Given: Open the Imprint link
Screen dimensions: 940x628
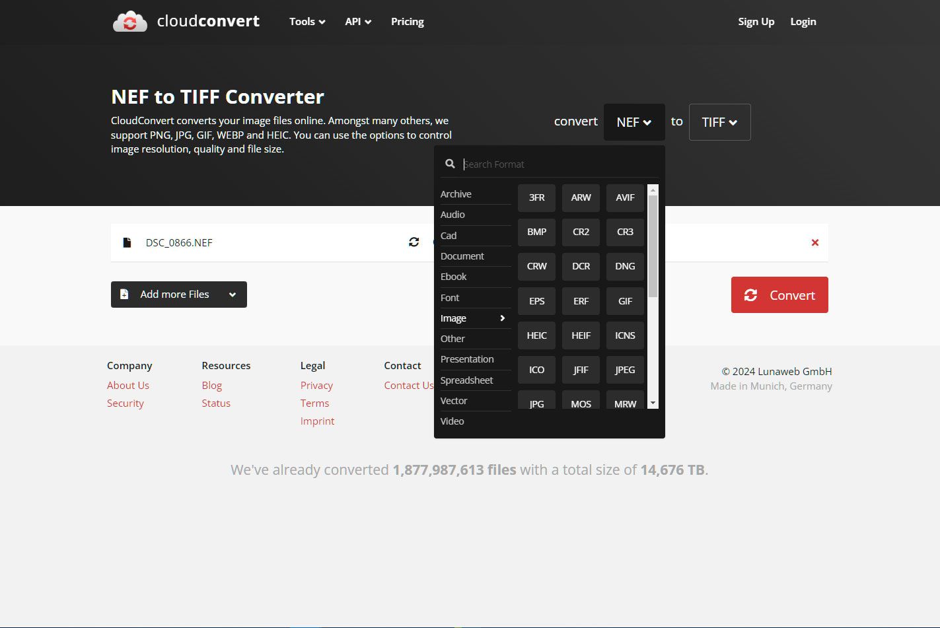Looking at the screenshot, I should (317, 421).
